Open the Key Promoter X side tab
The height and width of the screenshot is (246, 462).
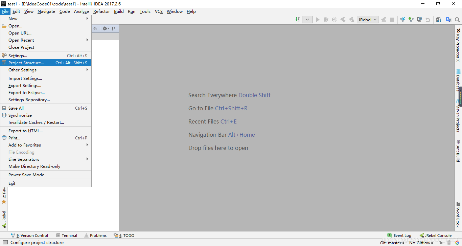[458, 45]
